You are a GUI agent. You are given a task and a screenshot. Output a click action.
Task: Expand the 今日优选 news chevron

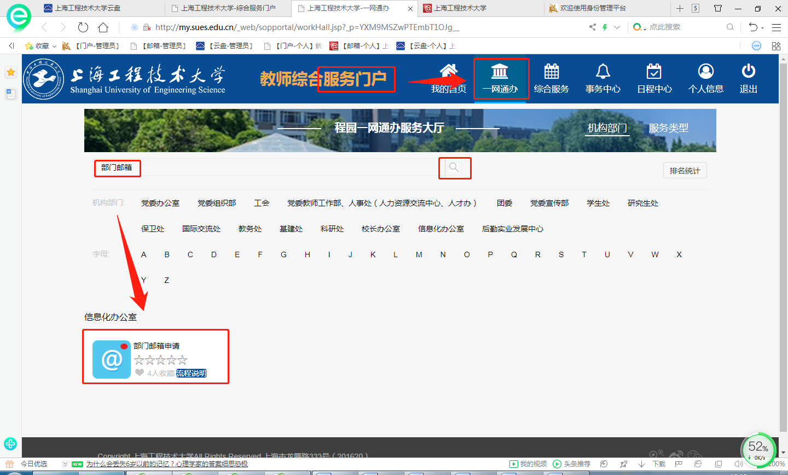[65, 464]
